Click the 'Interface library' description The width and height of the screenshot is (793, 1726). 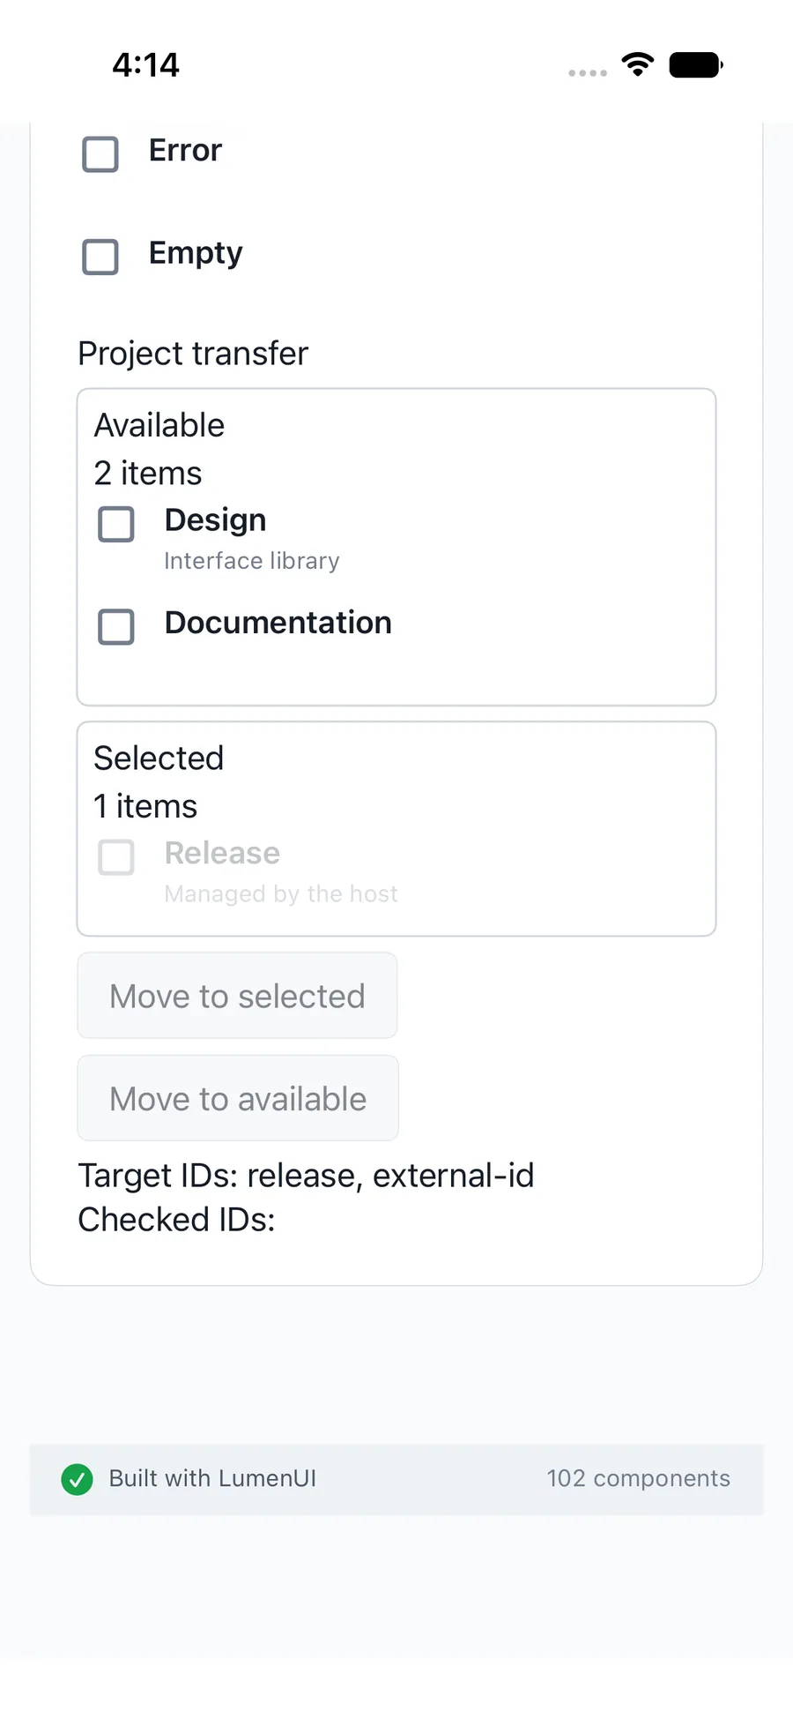[x=252, y=561]
